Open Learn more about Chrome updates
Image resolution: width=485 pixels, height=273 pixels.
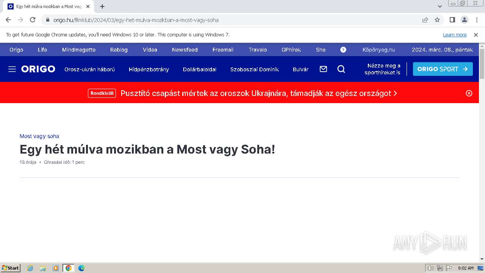click(x=455, y=35)
